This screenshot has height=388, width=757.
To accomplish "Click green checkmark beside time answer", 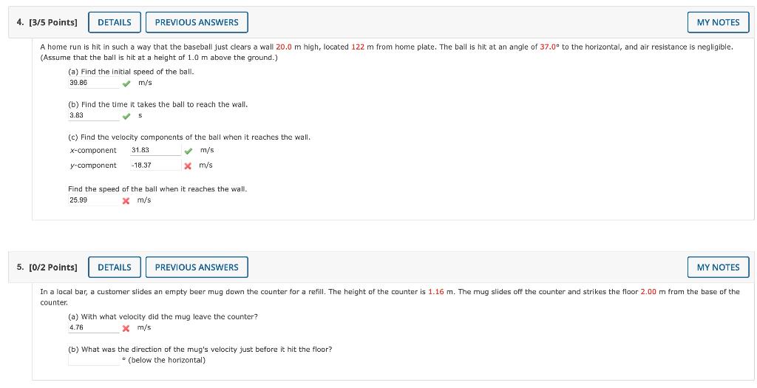I will (126, 116).
